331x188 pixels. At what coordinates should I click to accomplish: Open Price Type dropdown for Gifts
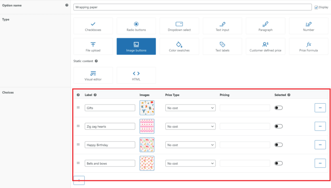coord(190,108)
